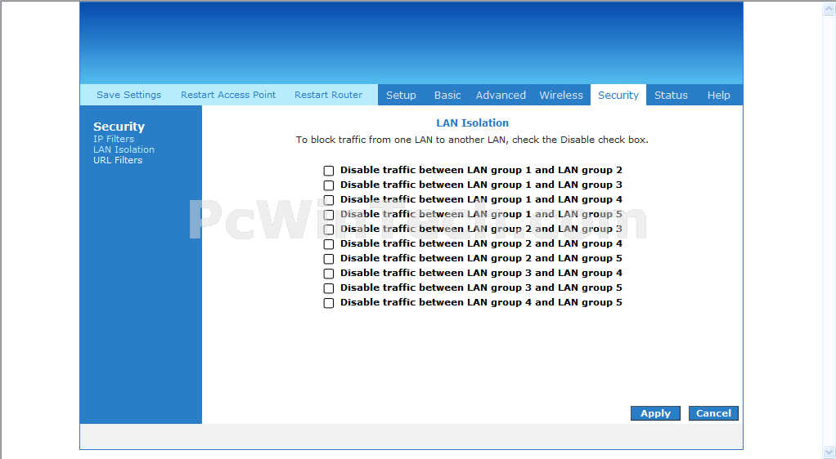This screenshot has width=836, height=459.
Task: Check Disable traffic between LAN group 4 and 5
Action: [329, 303]
